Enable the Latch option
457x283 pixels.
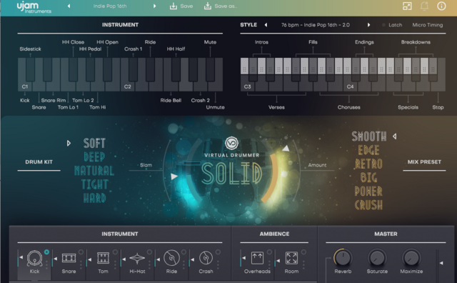tap(392, 25)
